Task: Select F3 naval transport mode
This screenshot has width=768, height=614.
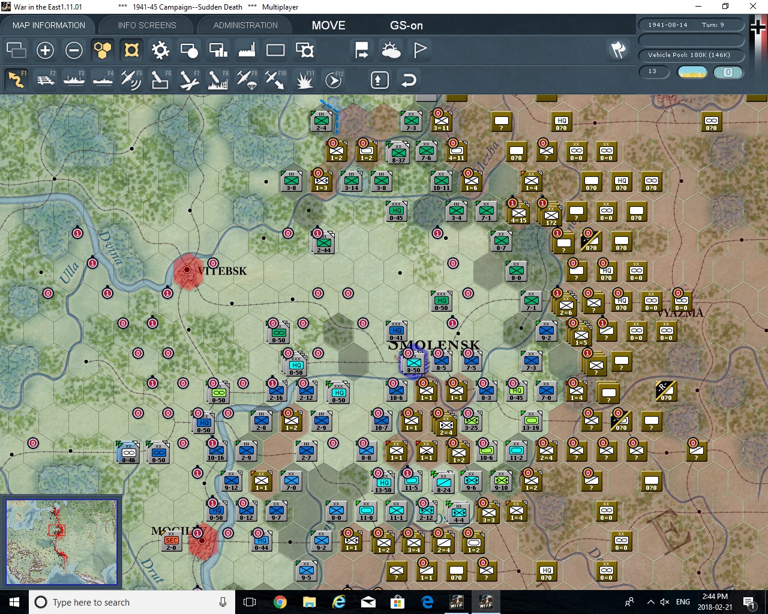Action: [x=74, y=80]
